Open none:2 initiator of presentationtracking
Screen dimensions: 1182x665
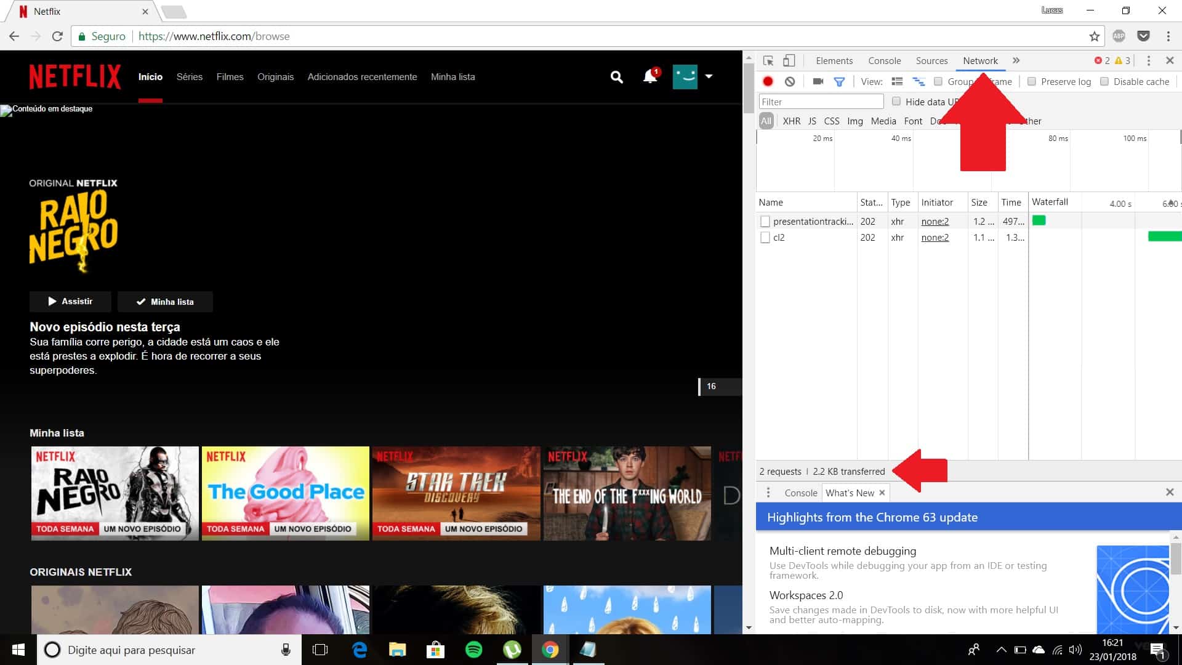pos(935,221)
